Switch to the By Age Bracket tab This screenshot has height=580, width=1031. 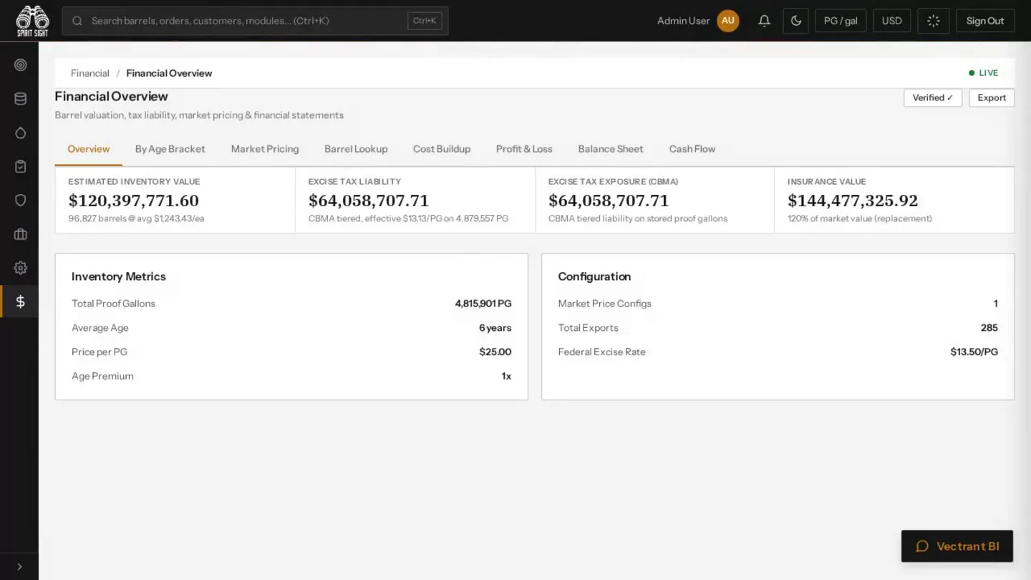click(170, 149)
